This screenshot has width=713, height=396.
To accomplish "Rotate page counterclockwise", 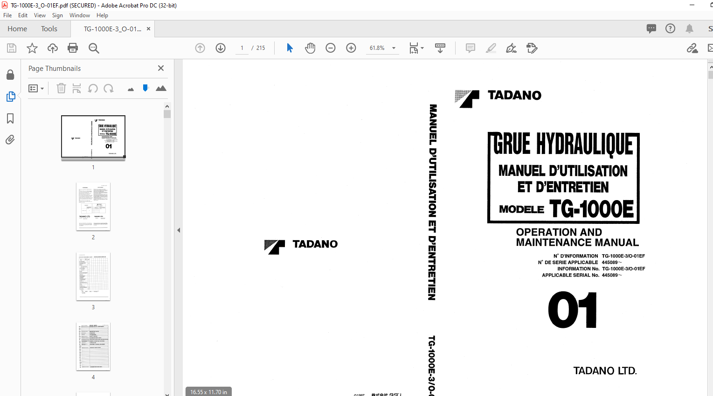I will coord(93,88).
